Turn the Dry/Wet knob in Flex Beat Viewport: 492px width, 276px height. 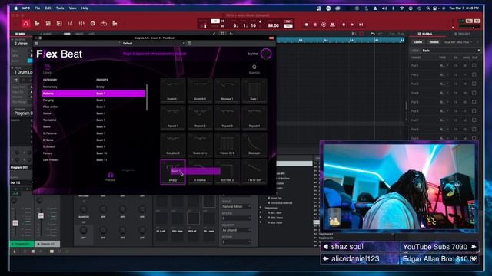point(266,54)
